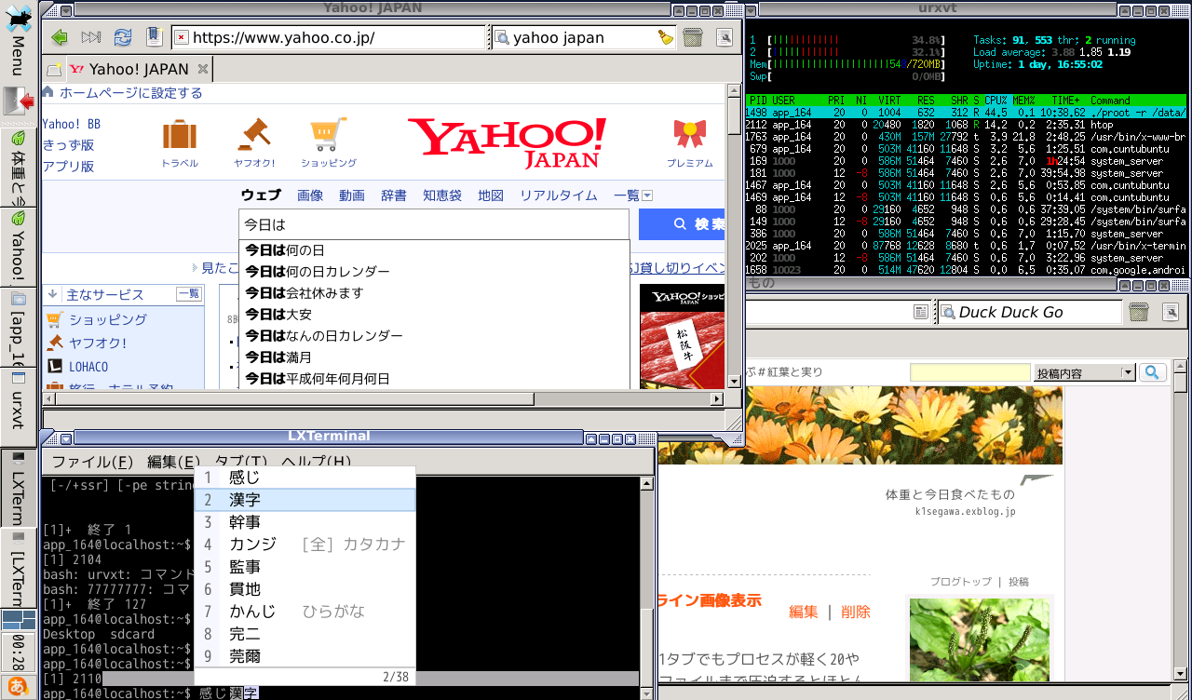Click the LXTerminal vertical scrollbar
The width and height of the screenshot is (1192, 700).
point(647,586)
